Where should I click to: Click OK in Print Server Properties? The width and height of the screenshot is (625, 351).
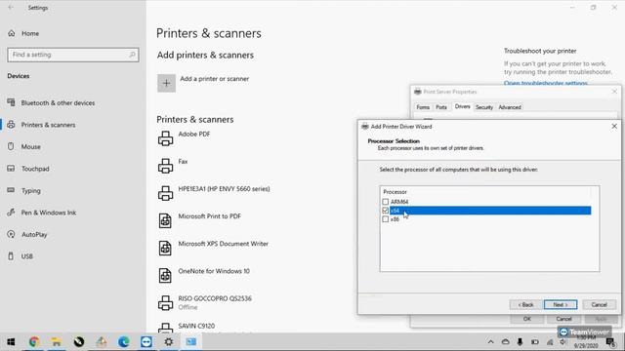(x=527, y=319)
